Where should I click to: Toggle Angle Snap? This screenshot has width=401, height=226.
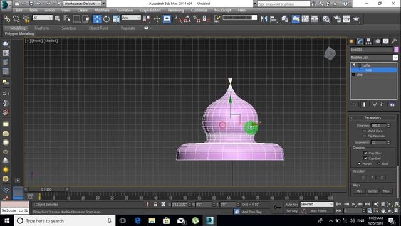(x=187, y=19)
